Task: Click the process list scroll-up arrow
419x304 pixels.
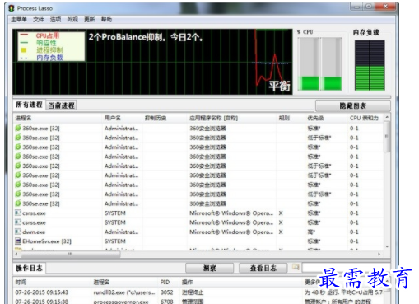Action: [387, 117]
